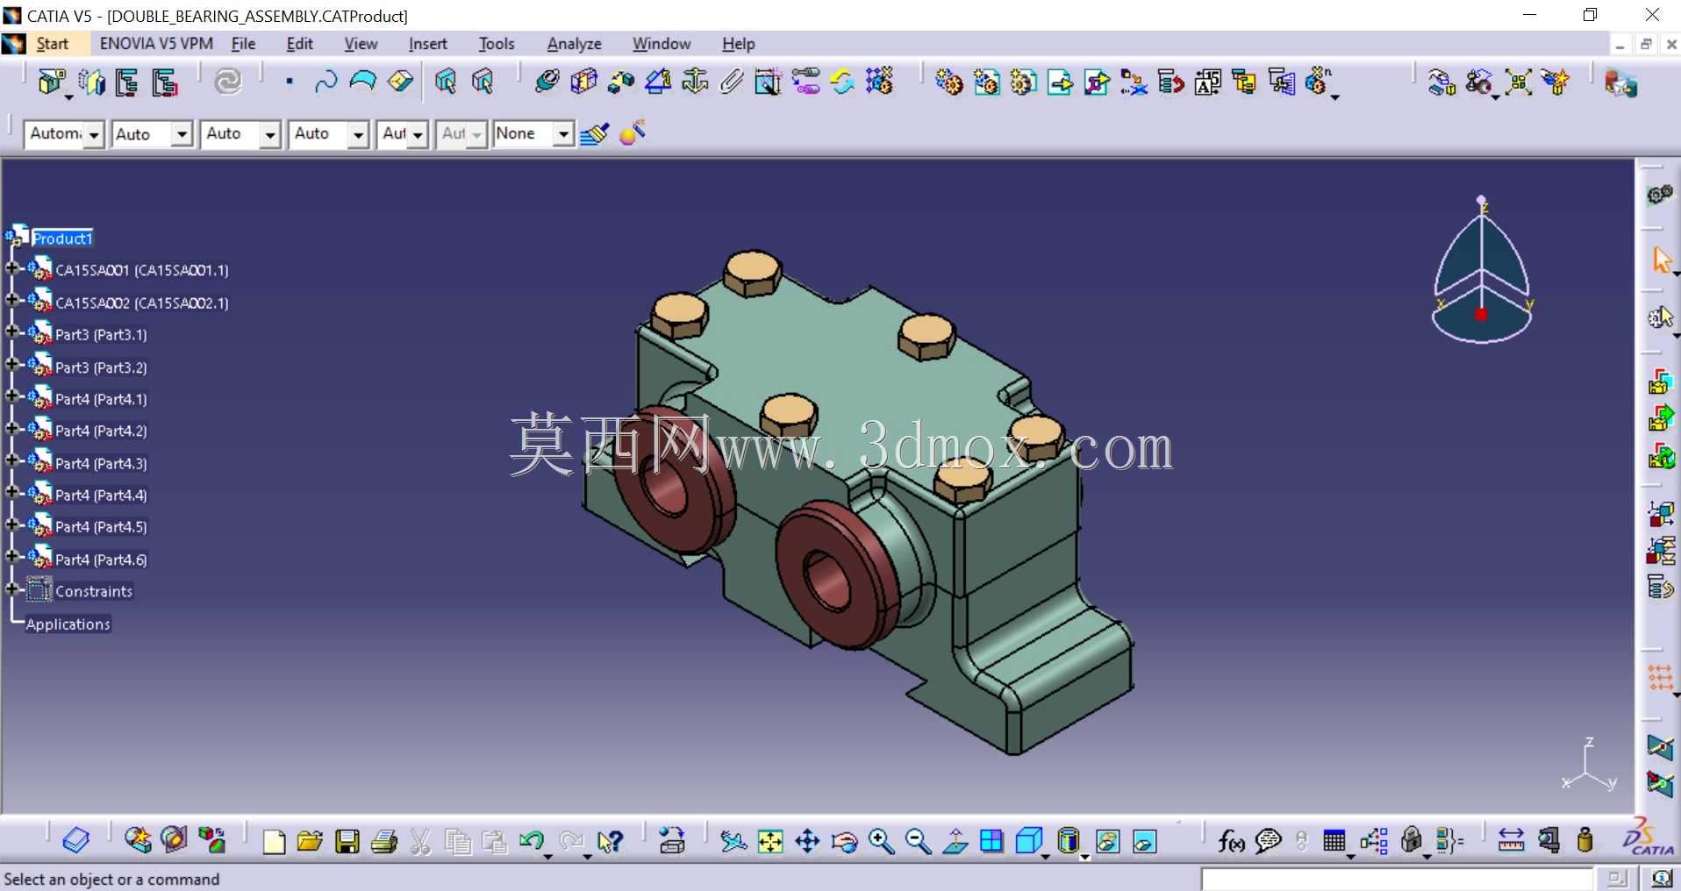Click the Sketch curve icon
Image resolution: width=1681 pixels, height=891 pixels.
click(x=325, y=82)
